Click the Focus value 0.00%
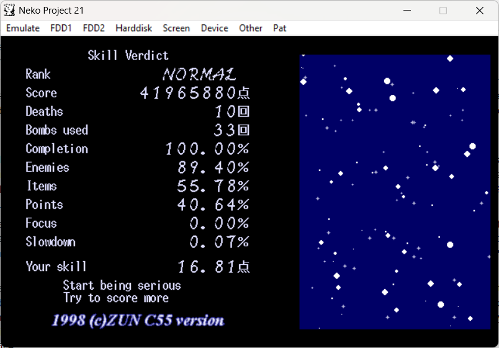Viewport: 499px width, 348px height. pyautogui.click(x=220, y=223)
